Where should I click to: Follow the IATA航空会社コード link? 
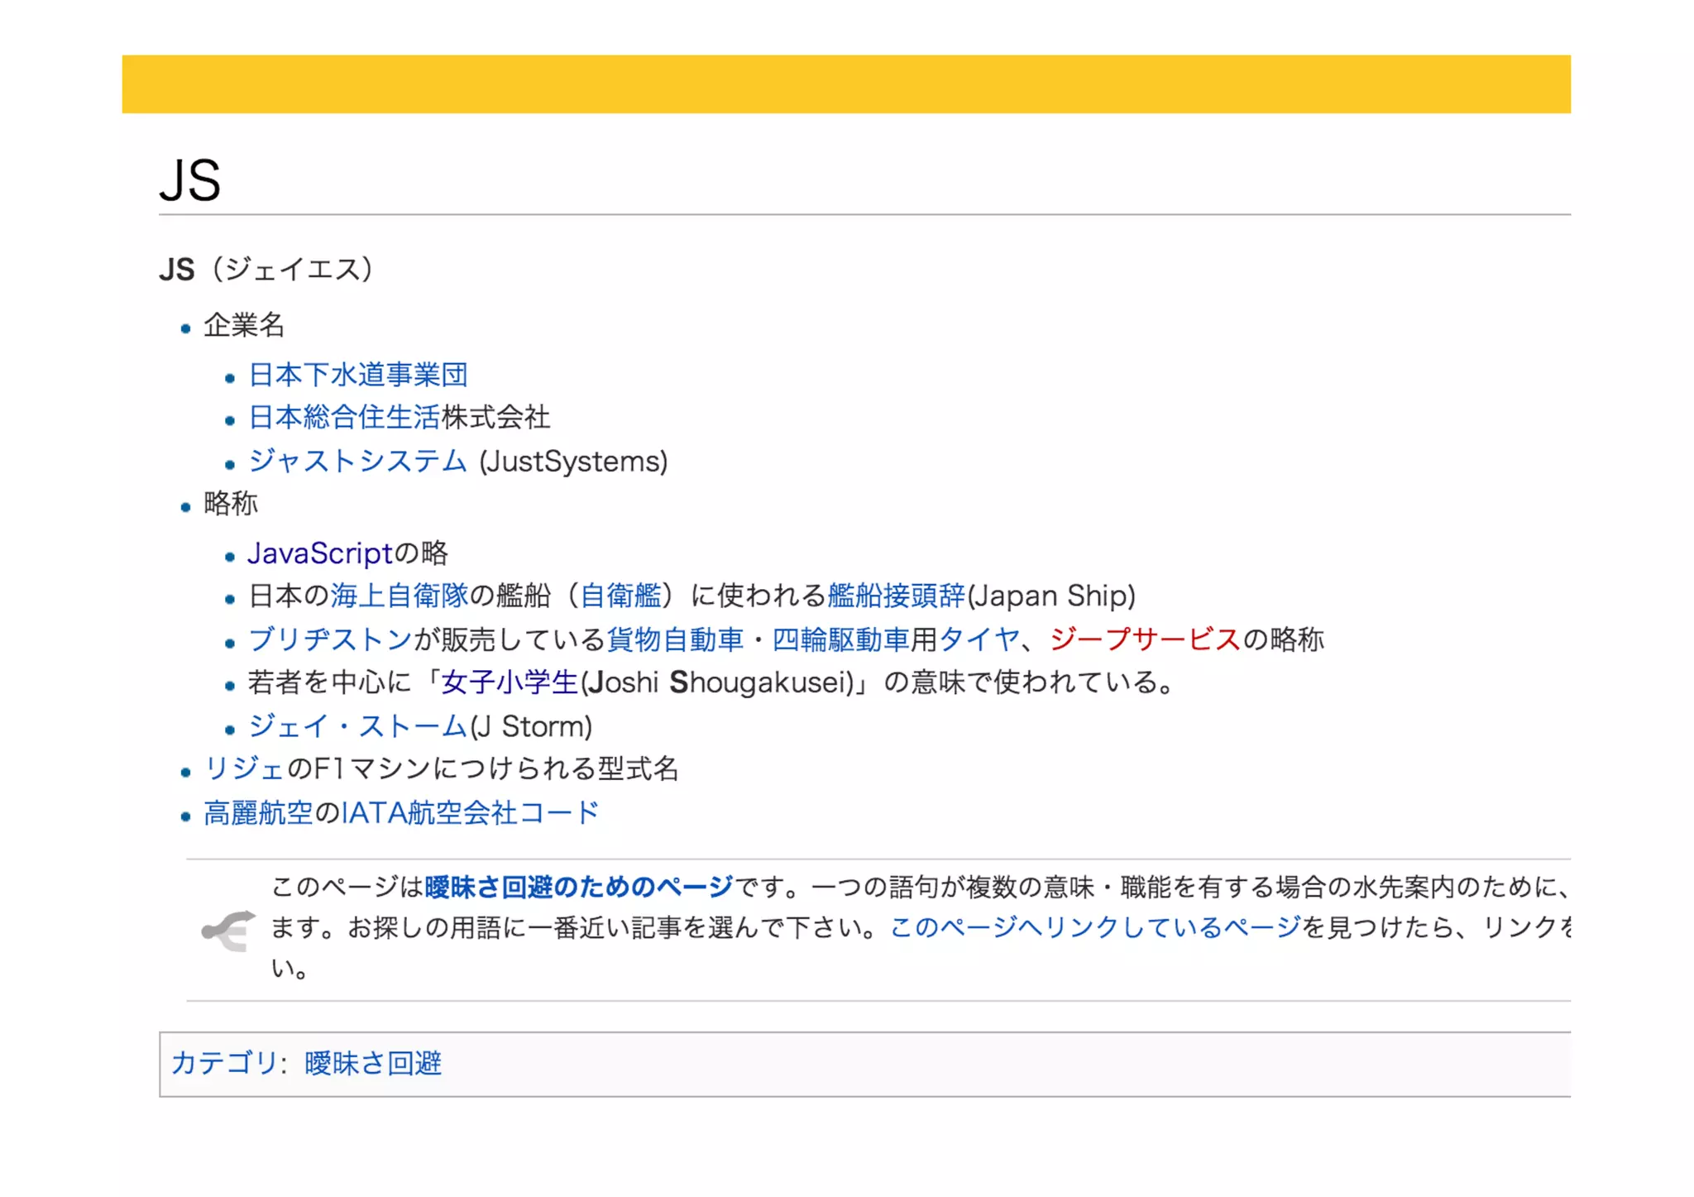(470, 813)
